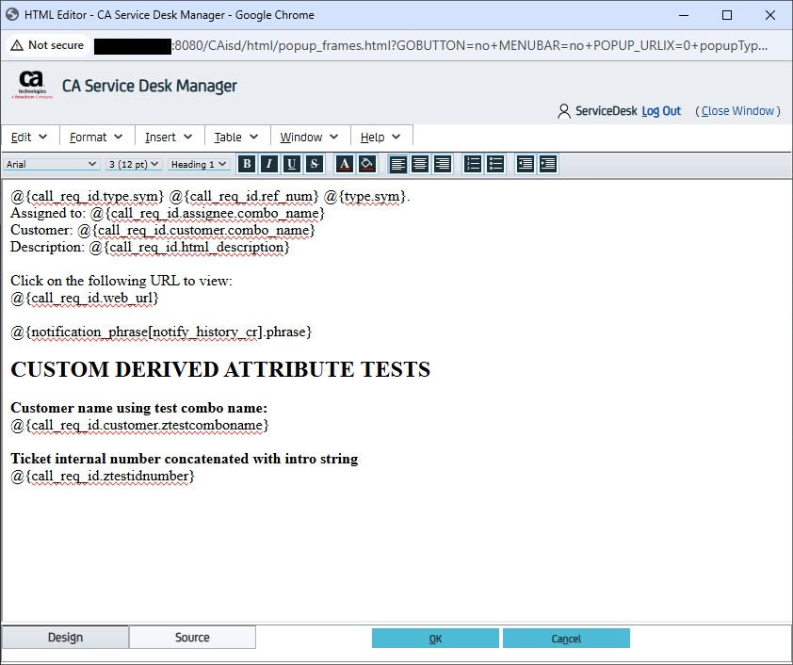Open the Edit menu
Image resolution: width=793 pixels, height=665 pixels.
coord(29,137)
